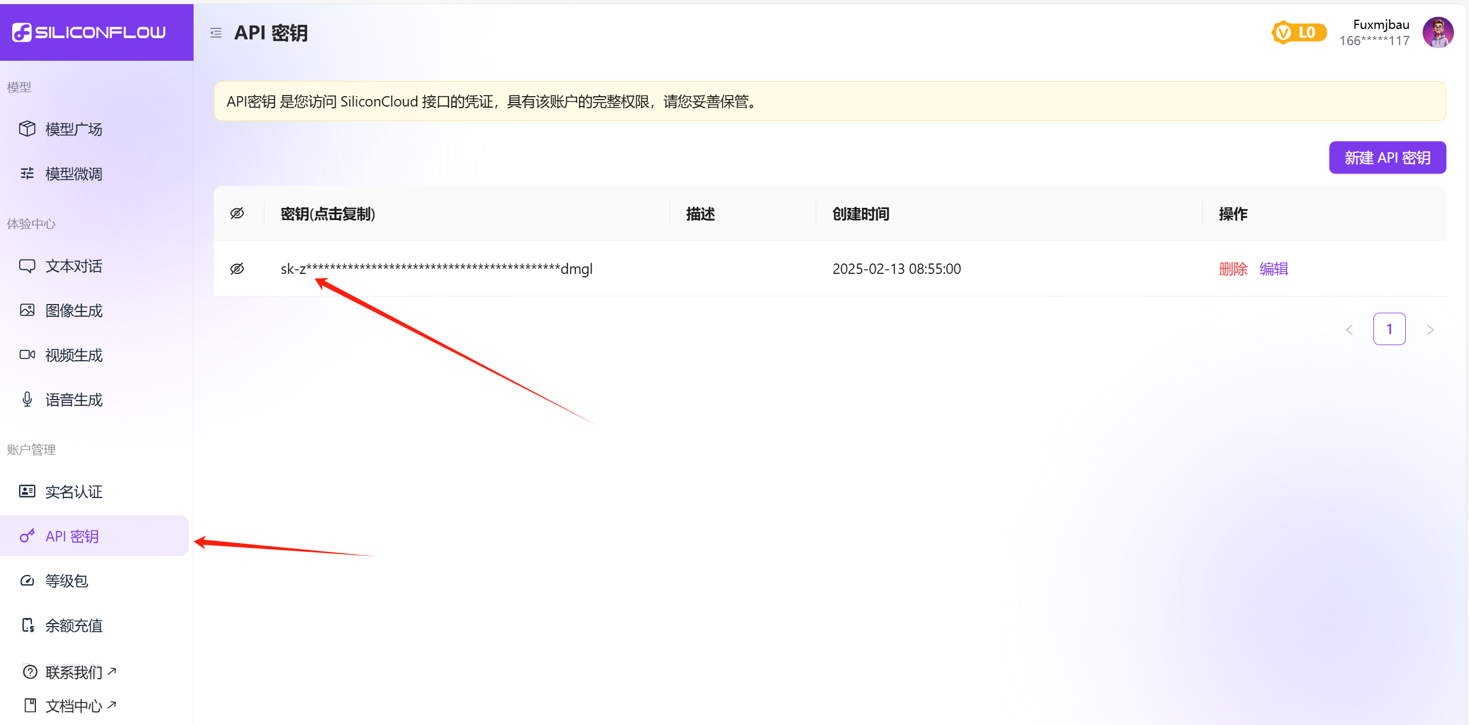Viewport: 1469px width, 725px height.
Task: Click the red 删除 (Delete) link
Action: (1233, 269)
